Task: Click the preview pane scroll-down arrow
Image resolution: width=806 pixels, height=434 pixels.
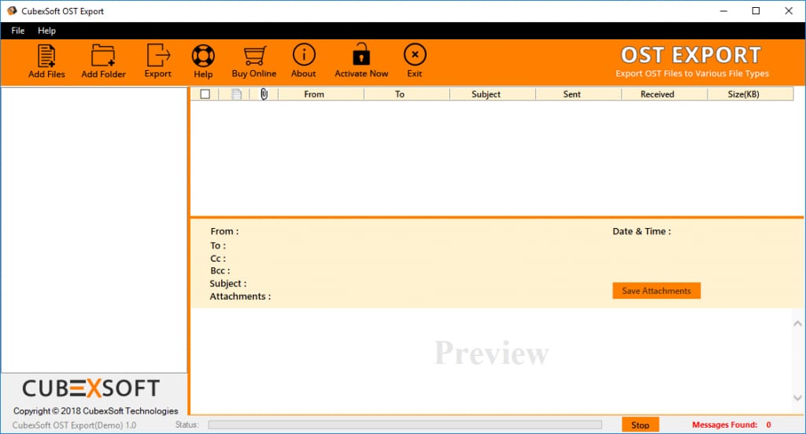Action: point(797,398)
